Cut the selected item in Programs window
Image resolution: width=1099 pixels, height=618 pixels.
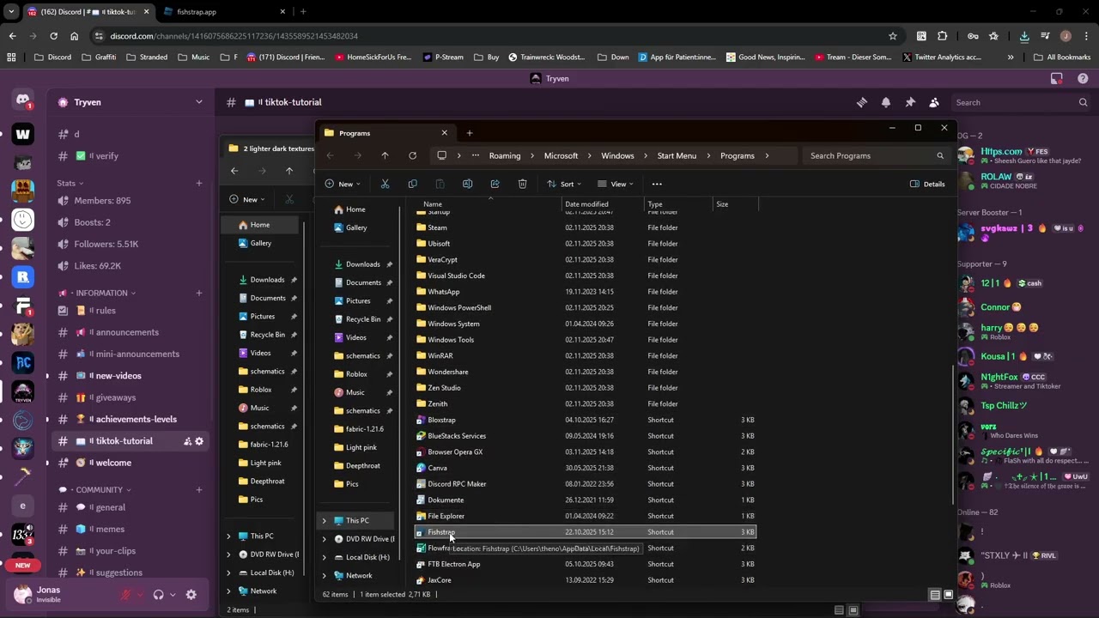385,184
